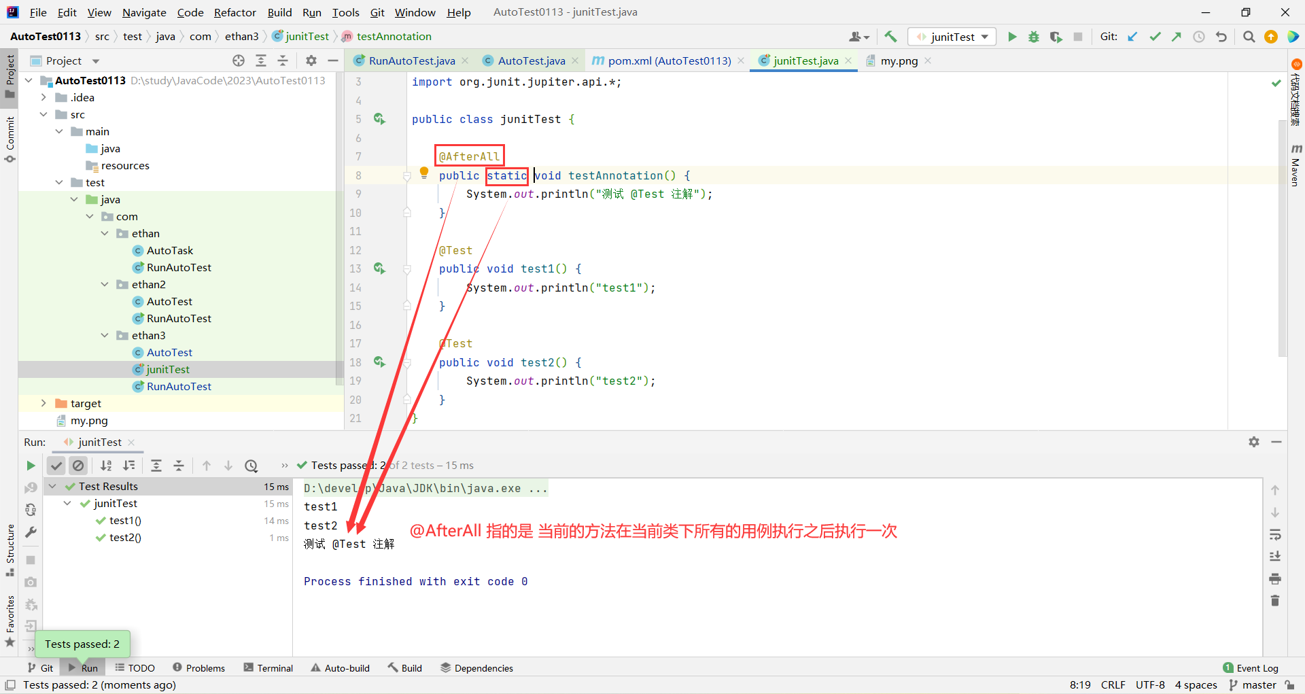Open Project view dropdown arrow
1305x694 pixels.
pyautogui.click(x=96, y=61)
